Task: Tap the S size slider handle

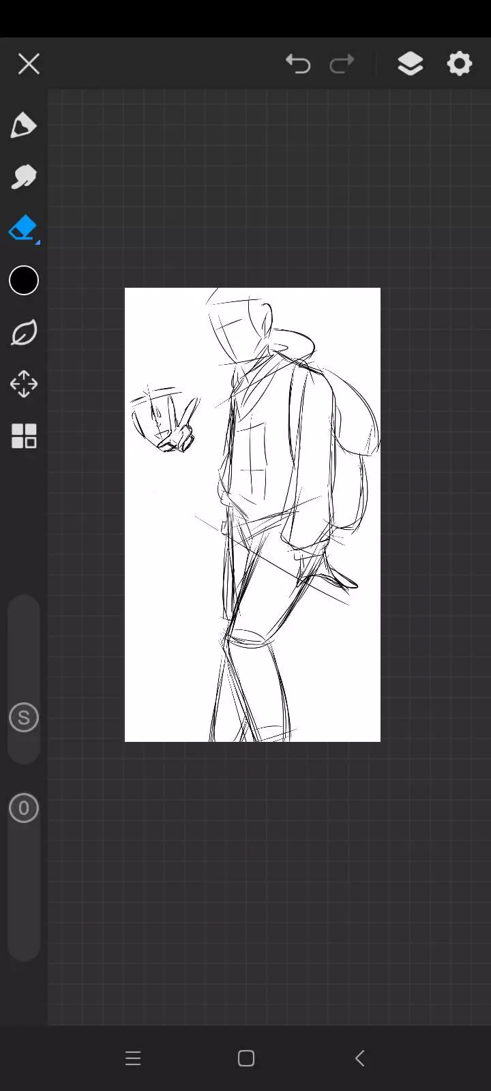Action: pos(24,717)
